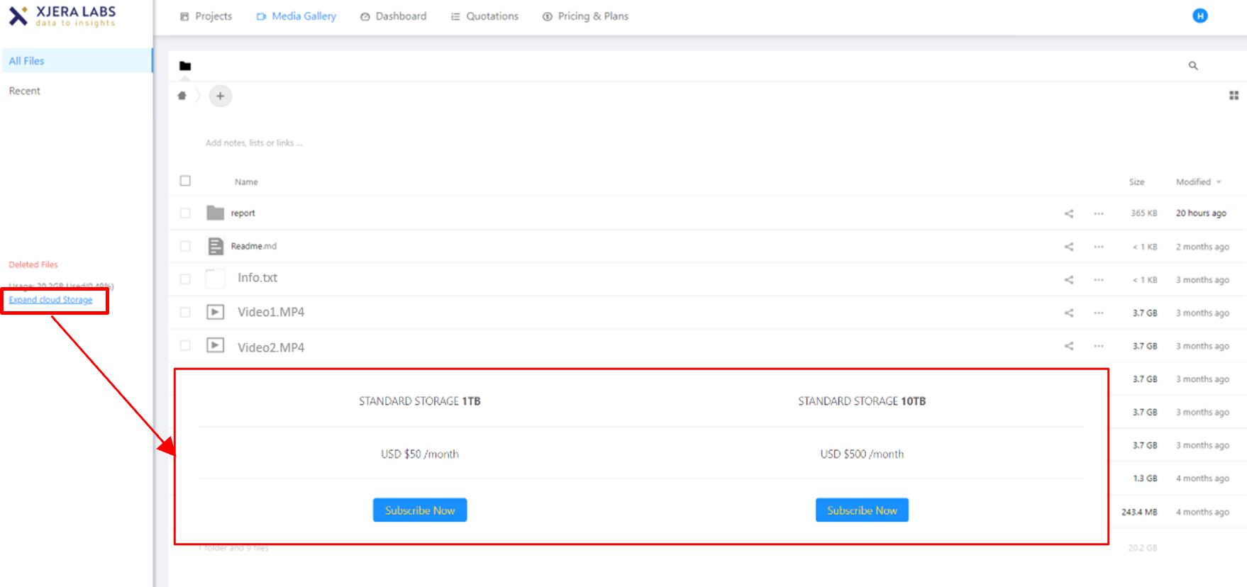
Task: Open more options for Readme.md
Action: click(x=1098, y=247)
